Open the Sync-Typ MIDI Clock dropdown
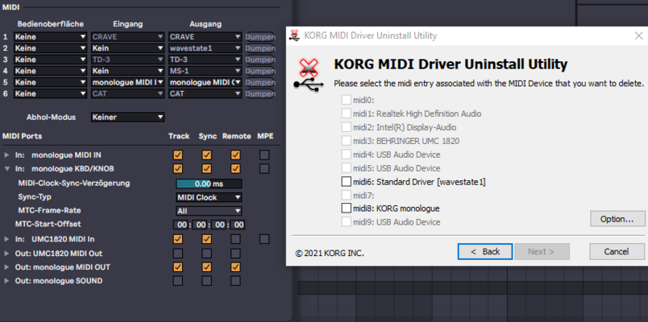The width and height of the screenshot is (648, 322). click(x=209, y=197)
